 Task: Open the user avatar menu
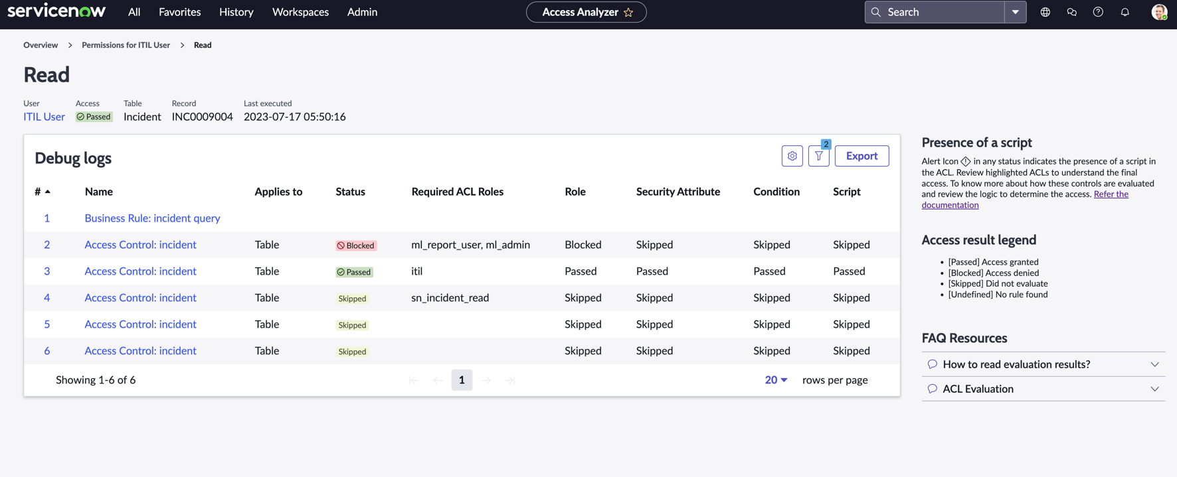[1159, 12]
